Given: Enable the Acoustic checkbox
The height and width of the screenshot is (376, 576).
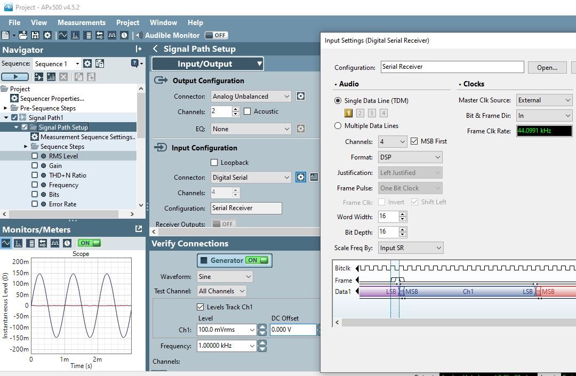Looking at the screenshot, I should pyautogui.click(x=247, y=111).
